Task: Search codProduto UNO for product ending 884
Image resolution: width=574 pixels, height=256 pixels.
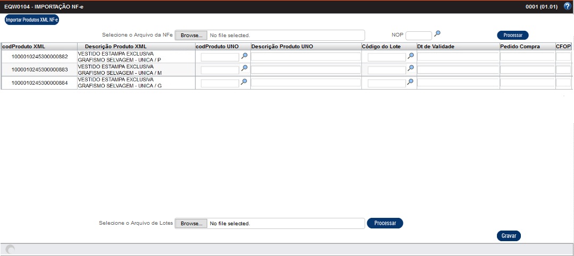Action: tap(244, 82)
